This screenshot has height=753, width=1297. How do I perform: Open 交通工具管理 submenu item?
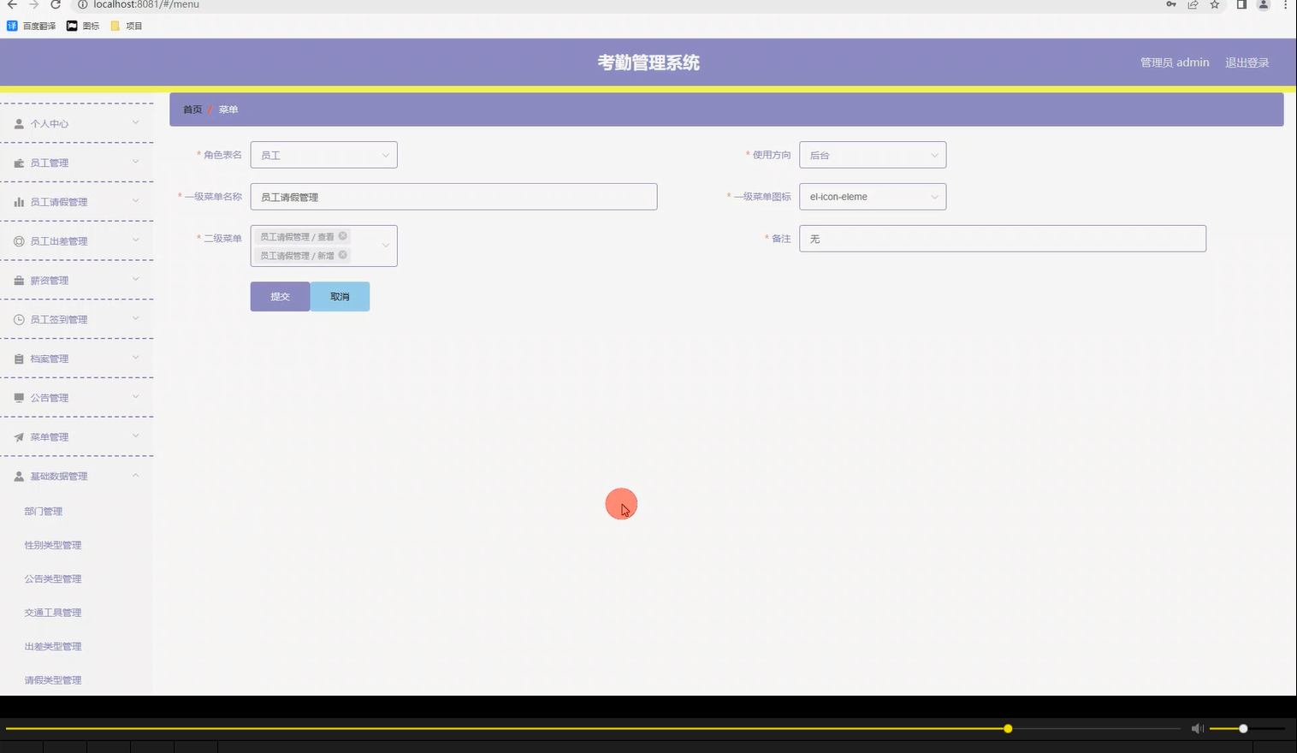pyautogui.click(x=53, y=613)
